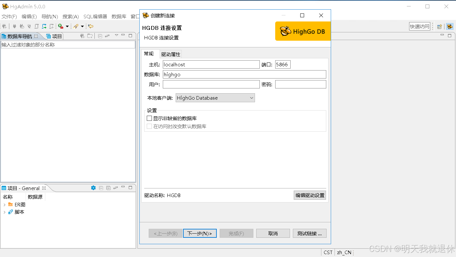The height and width of the screenshot is (257, 456).
Task: Click the <上一步(B) button
Action: 165,233
